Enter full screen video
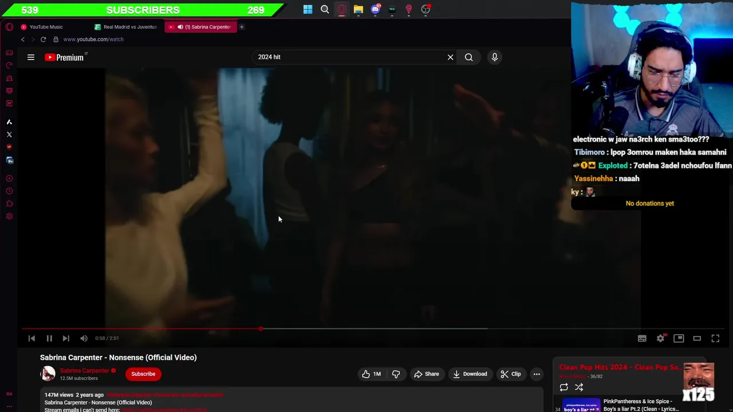Image resolution: width=733 pixels, height=412 pixels. click(x=715, y=339)
